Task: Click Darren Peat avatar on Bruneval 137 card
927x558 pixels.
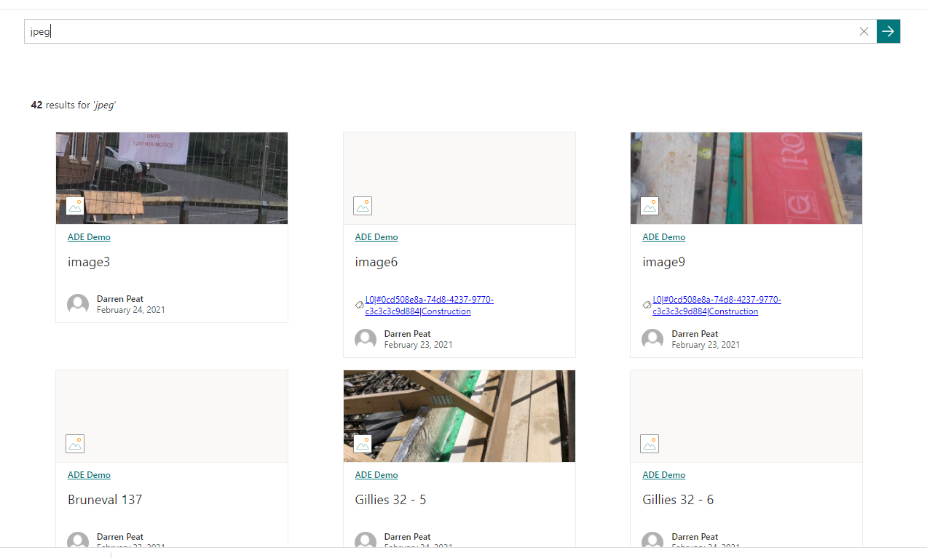Action: [78, 541]
